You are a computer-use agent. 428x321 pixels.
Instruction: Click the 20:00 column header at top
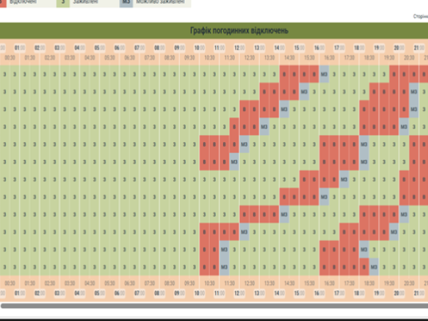click(400, 47)
